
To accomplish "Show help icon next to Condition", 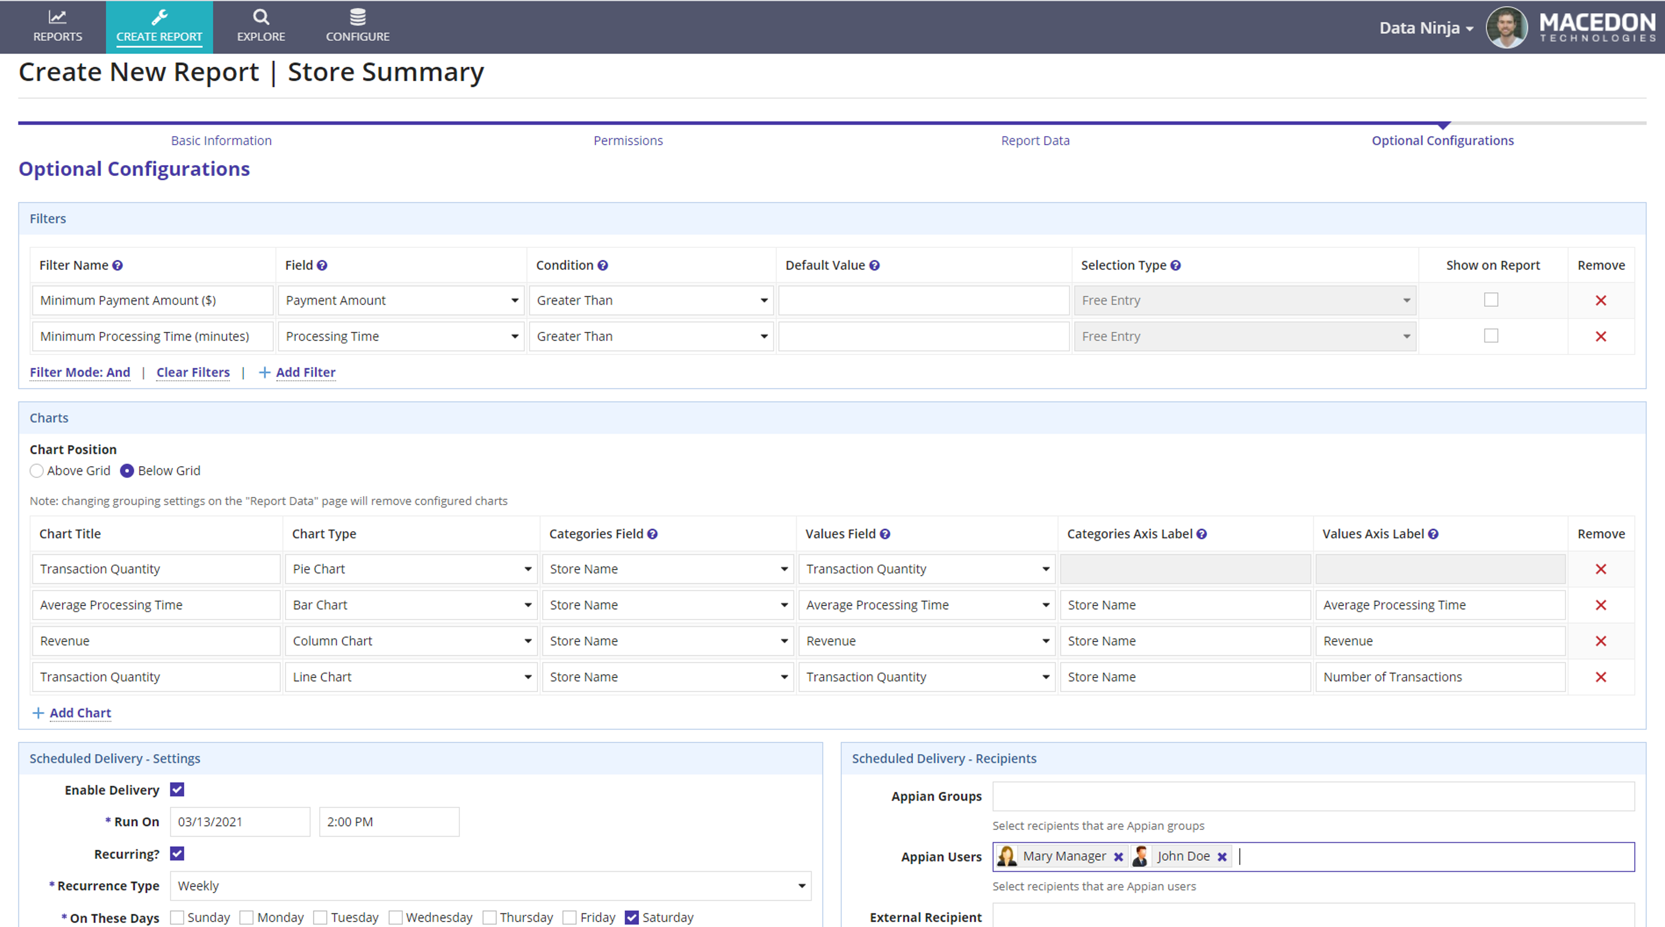I will [x=602, y=265].
